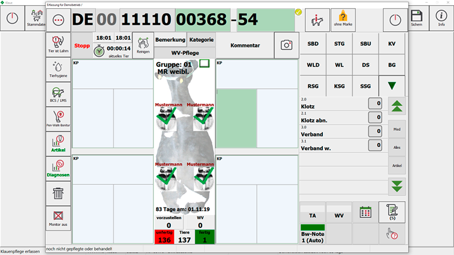Click the camera photo icon
The image size is (454, 255).
[x=287, y=45]
